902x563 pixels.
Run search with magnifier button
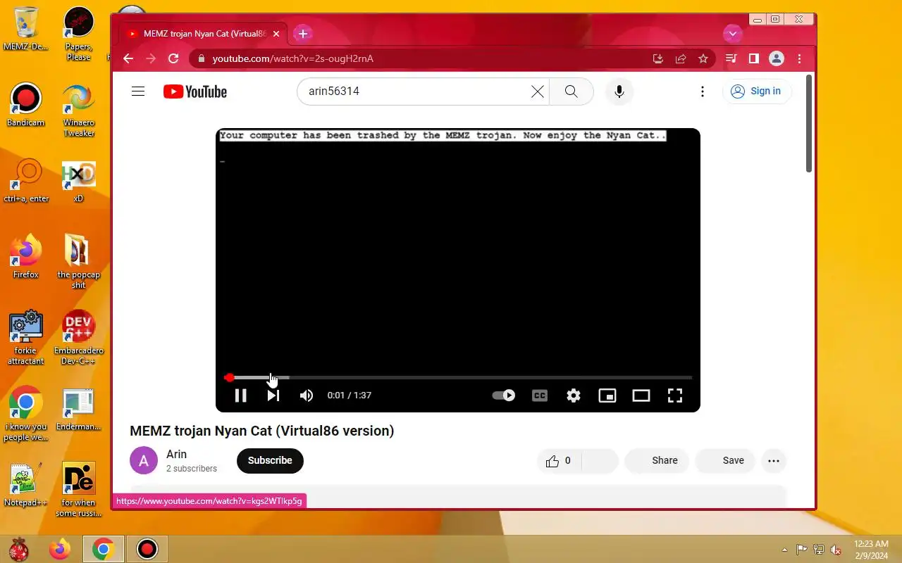(x=571, y=91)
